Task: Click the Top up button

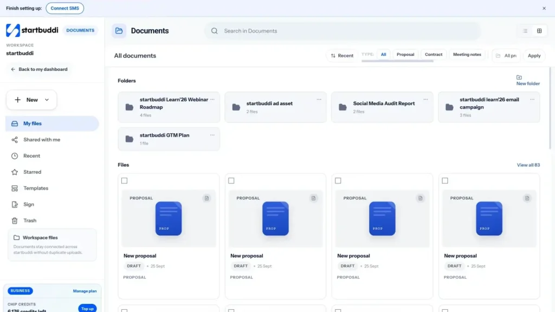Action: point(87,308)
